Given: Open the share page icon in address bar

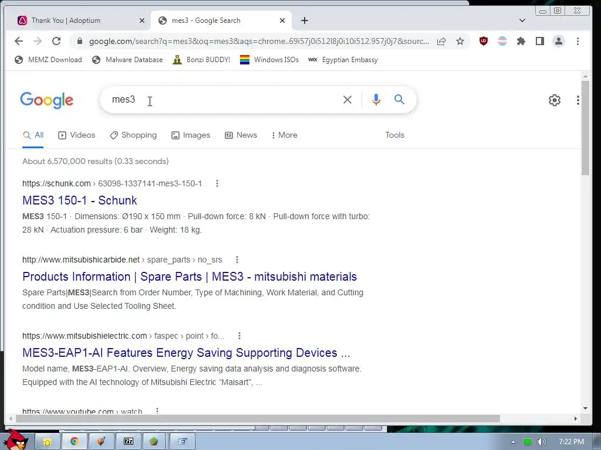Looking at the screenshot, I should point(441,41).
